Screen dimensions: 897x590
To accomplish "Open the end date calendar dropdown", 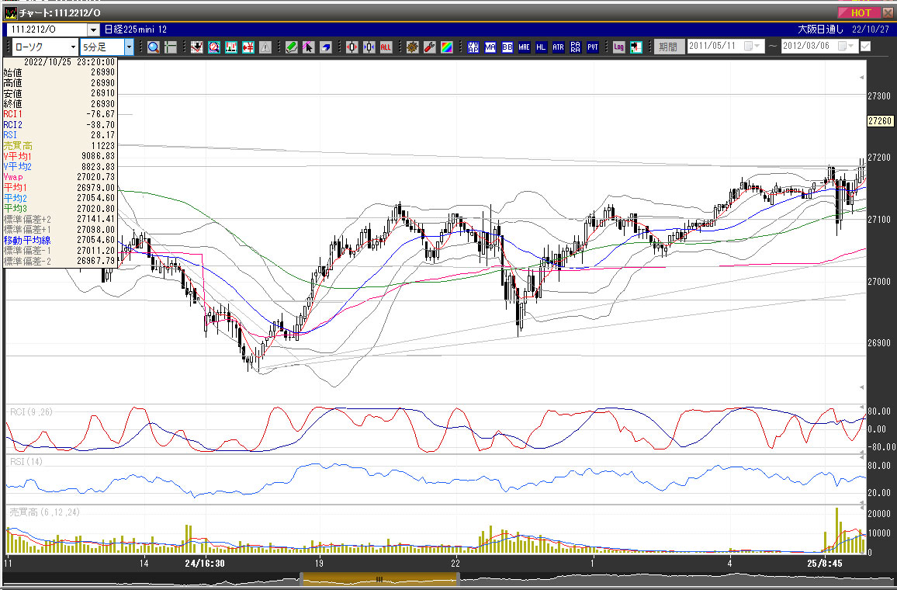I will [x=846, y=47].
